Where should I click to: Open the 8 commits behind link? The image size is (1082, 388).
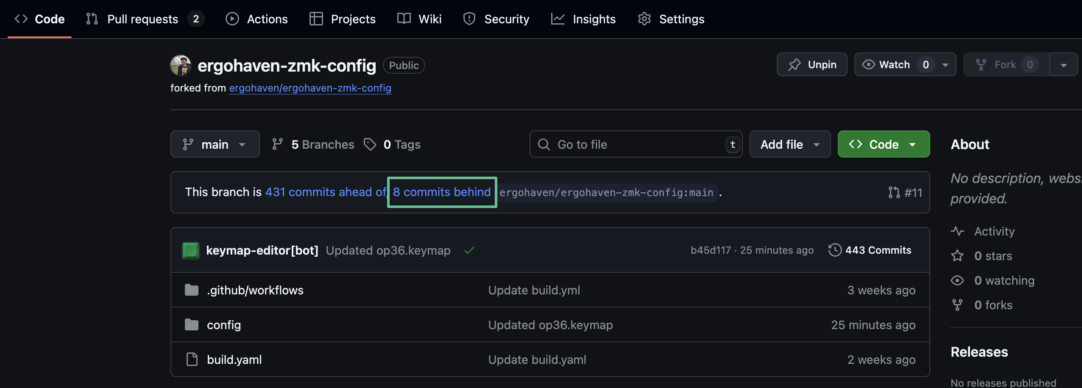tap(441, 192)
